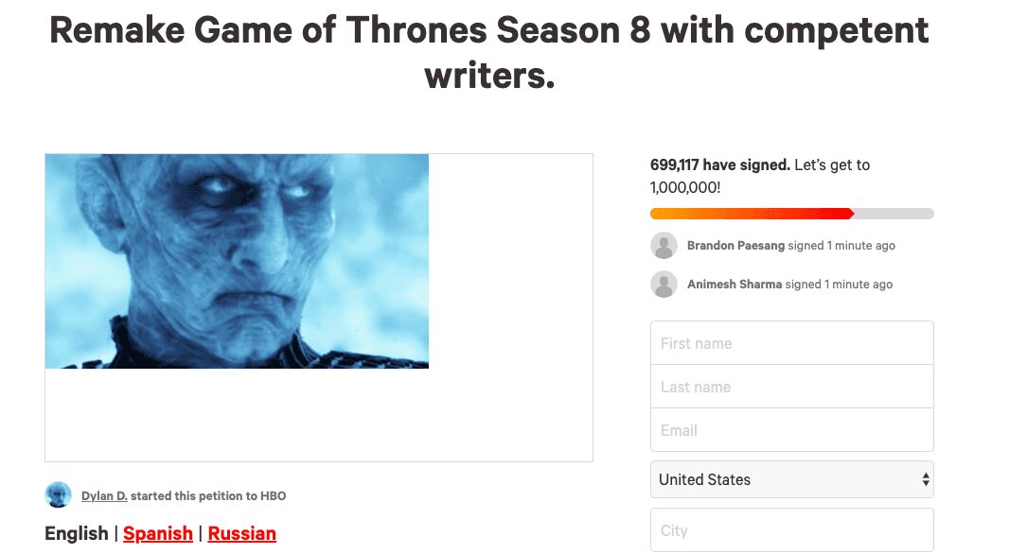Click into the Email field
Viewport: 1027px width, 554px height.
[791, 430]
